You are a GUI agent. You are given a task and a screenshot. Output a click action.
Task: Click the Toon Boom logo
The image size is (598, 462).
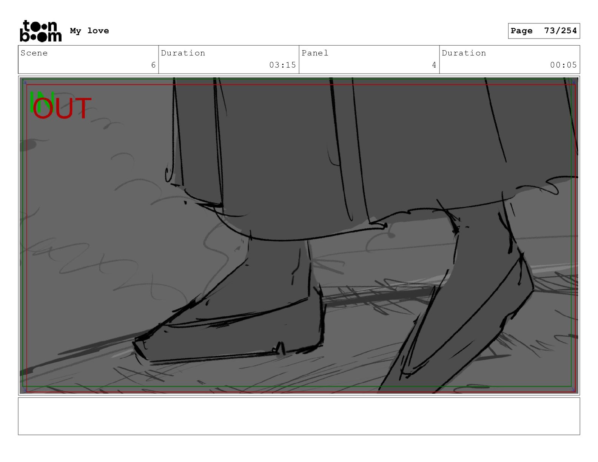pyautogui.click(x=40, y=31)
